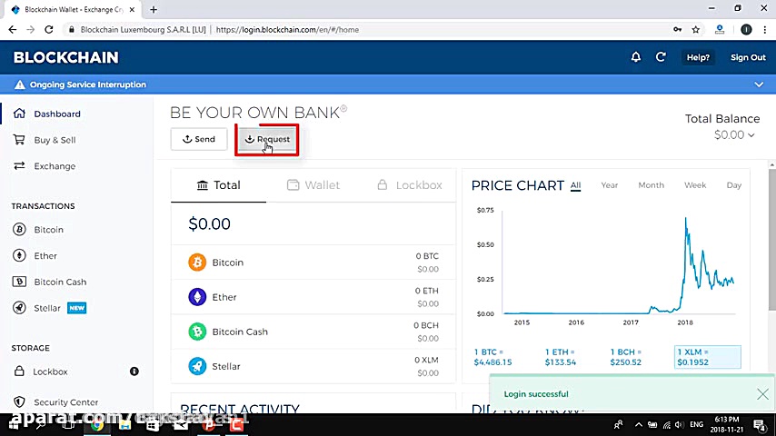Select Day range on price chart

coord(733,185)
